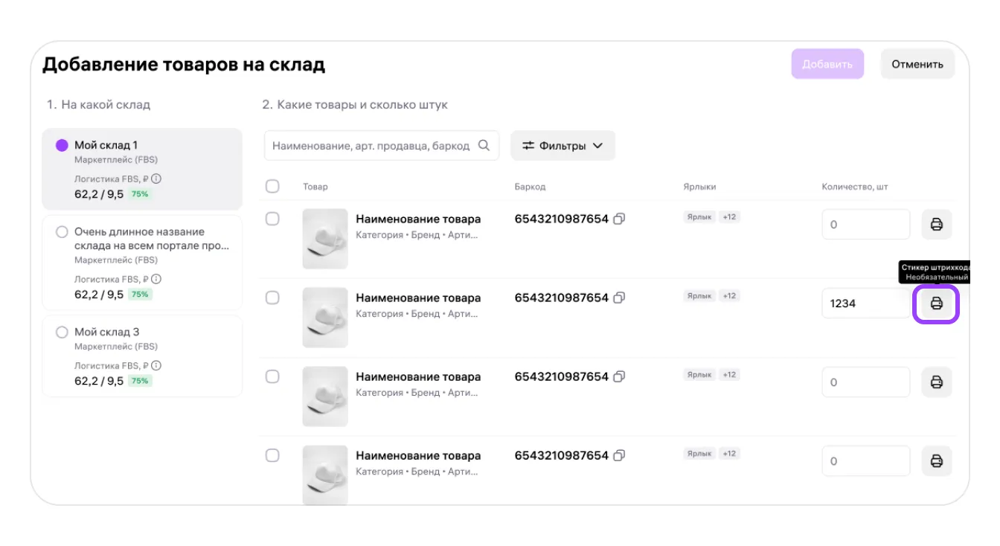The image size is (1000, 546).
Task: Click the print sticker icon in first row
Action: point(936,224)
